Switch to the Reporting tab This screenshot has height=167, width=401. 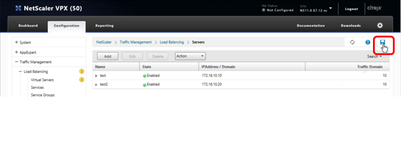click(x=104, y=26)
